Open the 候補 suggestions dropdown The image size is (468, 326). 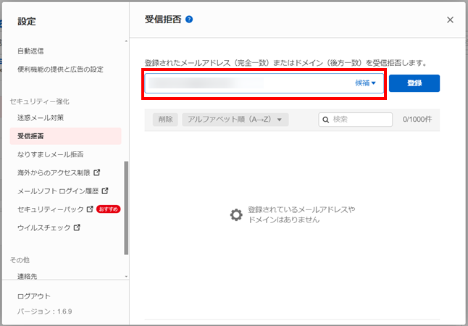point(365,83)
